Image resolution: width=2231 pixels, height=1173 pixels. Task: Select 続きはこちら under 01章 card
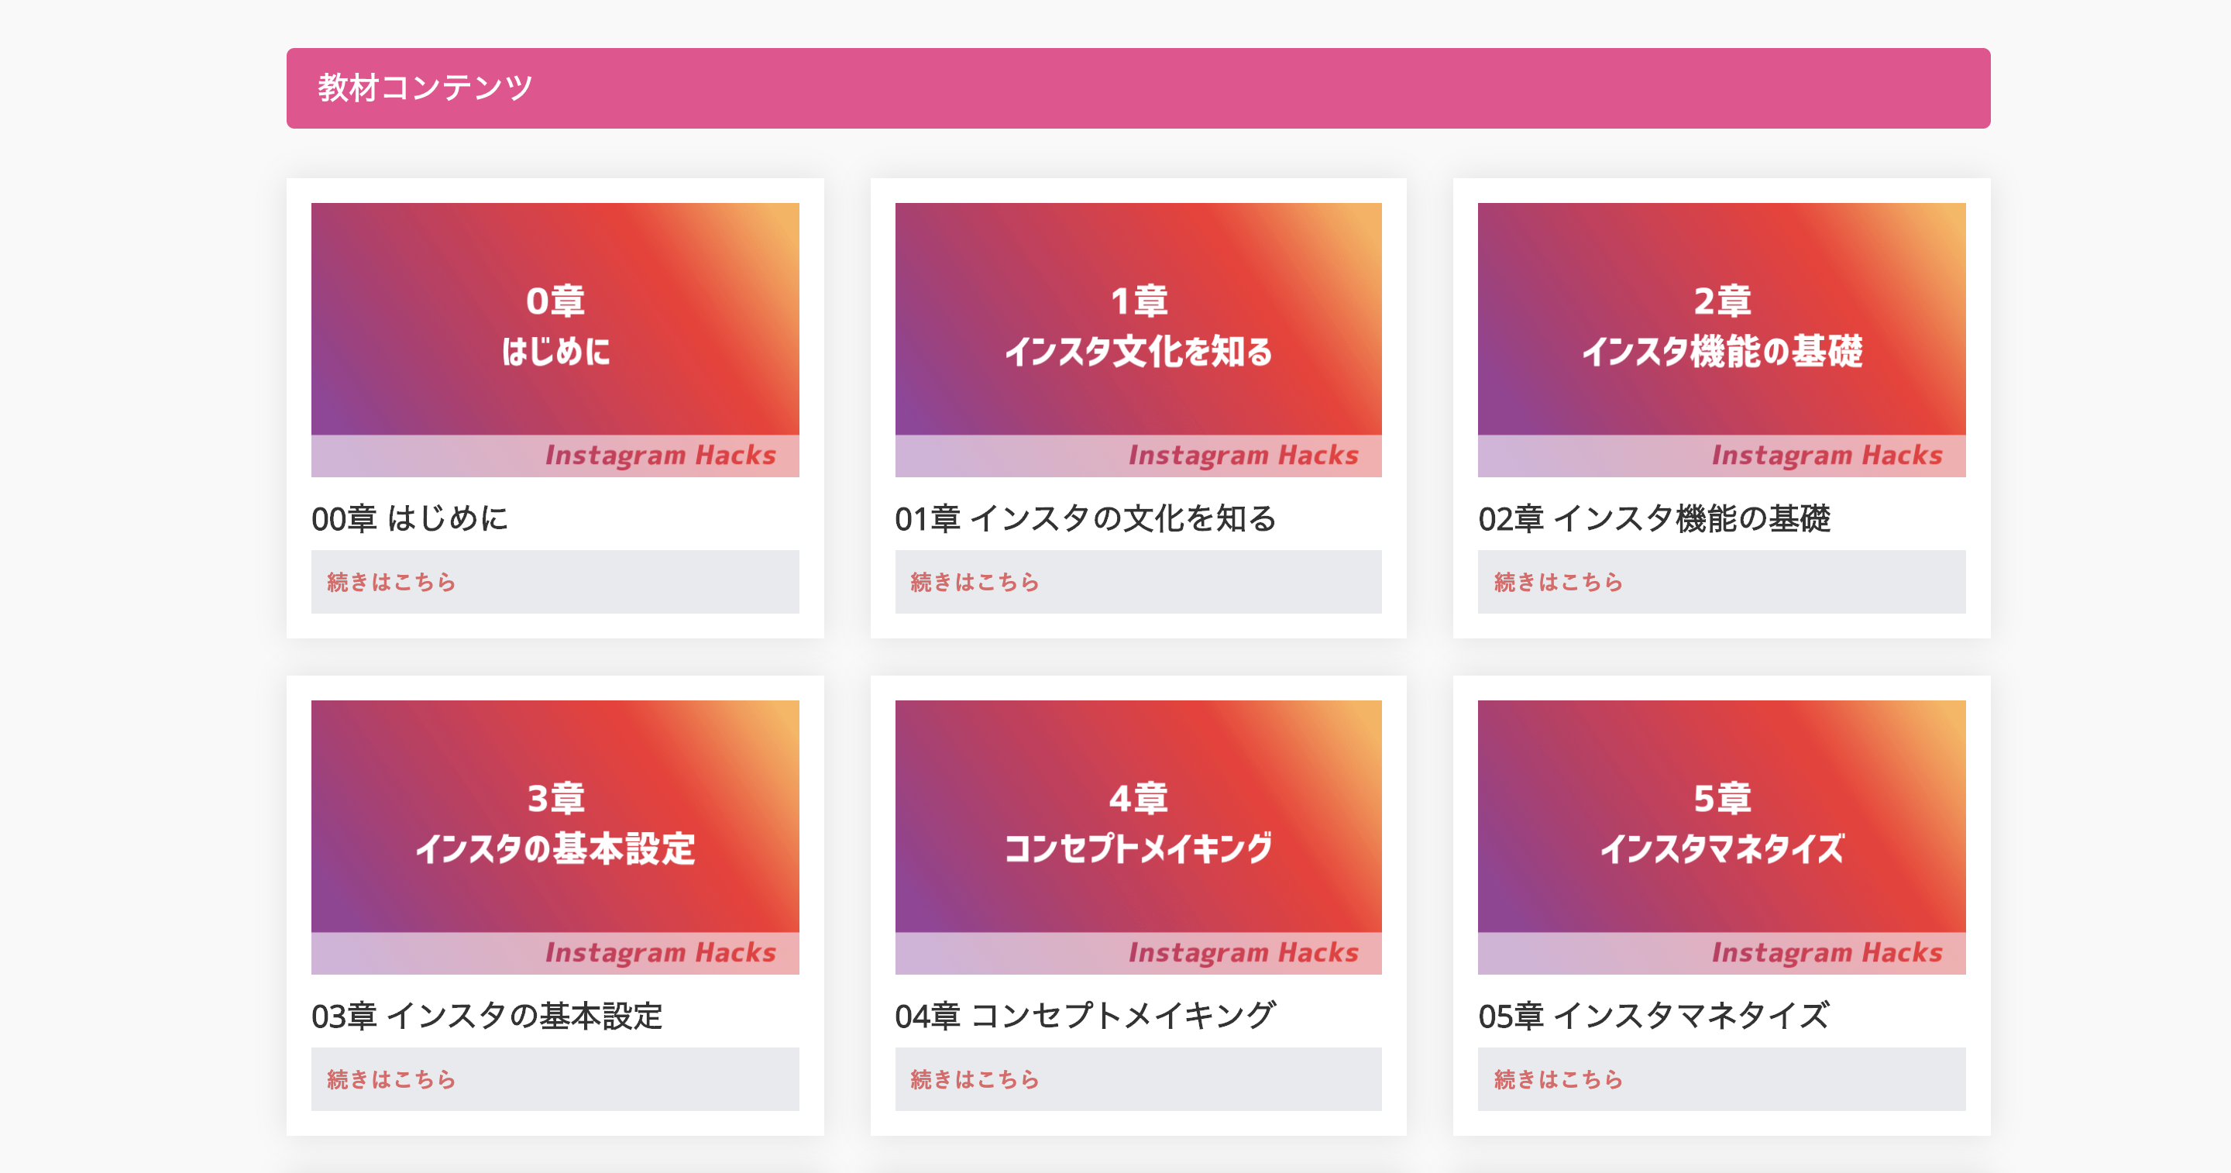point(1138,582)
